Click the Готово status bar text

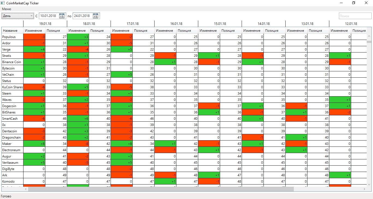click(6, 196)
